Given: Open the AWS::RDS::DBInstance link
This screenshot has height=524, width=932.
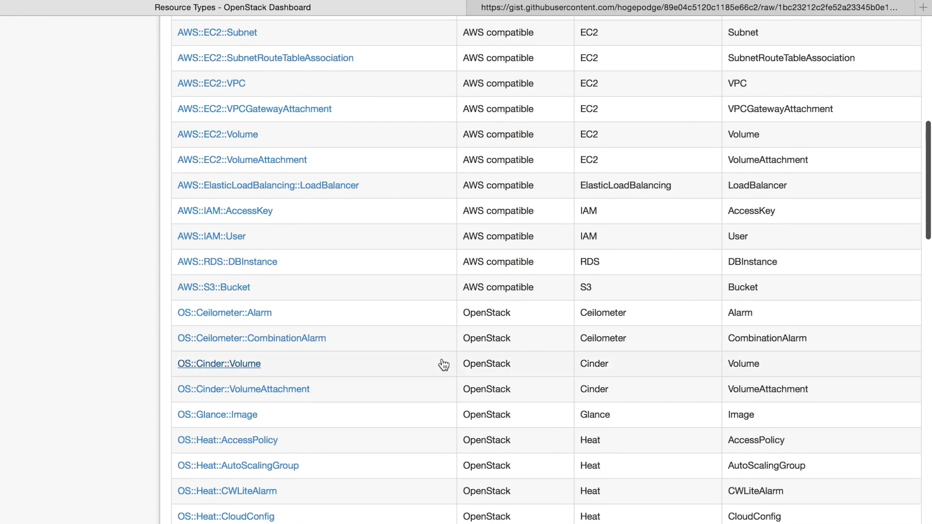Looking at the screenshot, I should point(227,262).
